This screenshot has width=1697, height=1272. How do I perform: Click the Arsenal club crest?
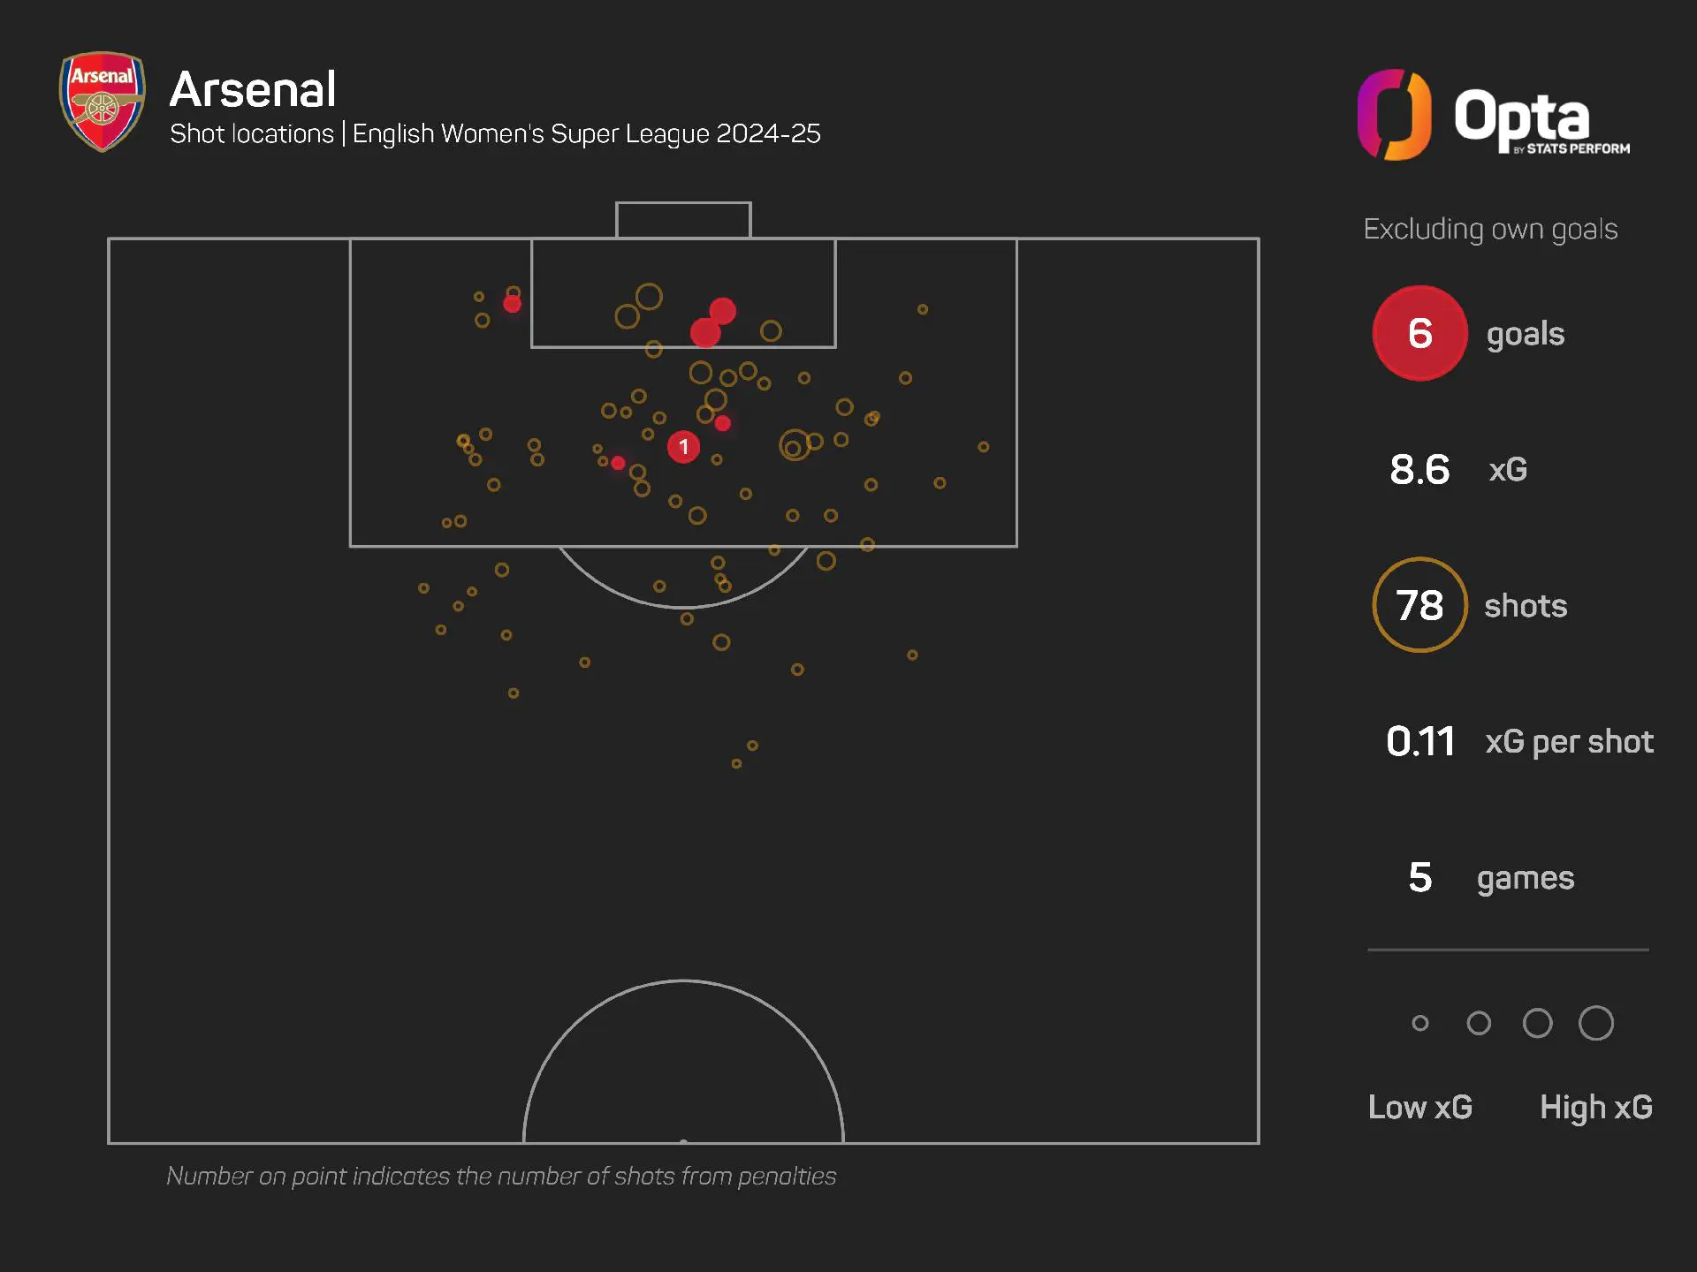coord(102,102)
